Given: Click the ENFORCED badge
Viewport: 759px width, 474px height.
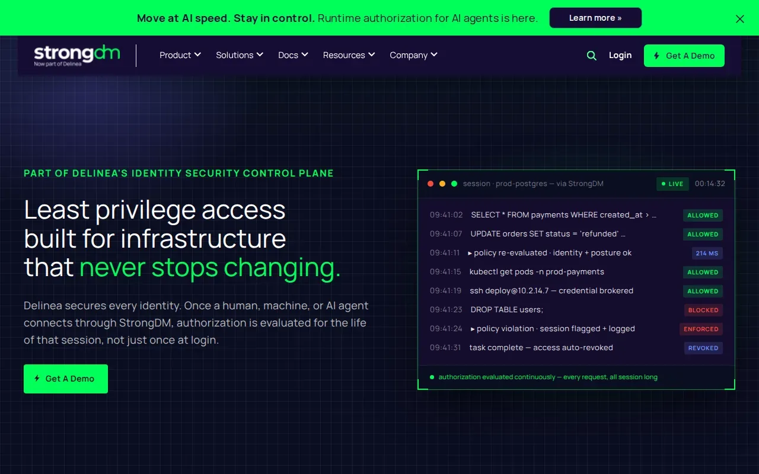Looking at the screenshot, I should point(701,329).
